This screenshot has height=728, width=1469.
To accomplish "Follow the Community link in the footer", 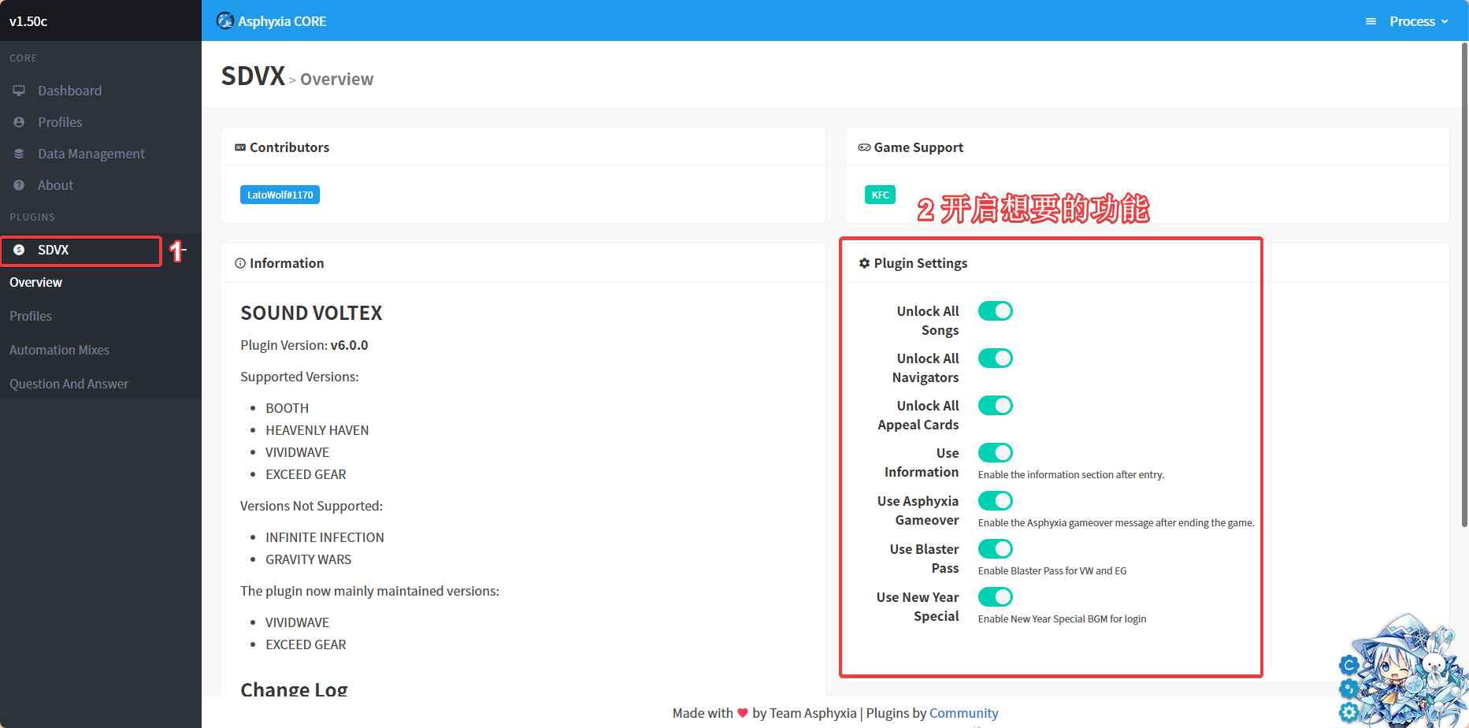I will pyautogui.click(x=963, y=713).
